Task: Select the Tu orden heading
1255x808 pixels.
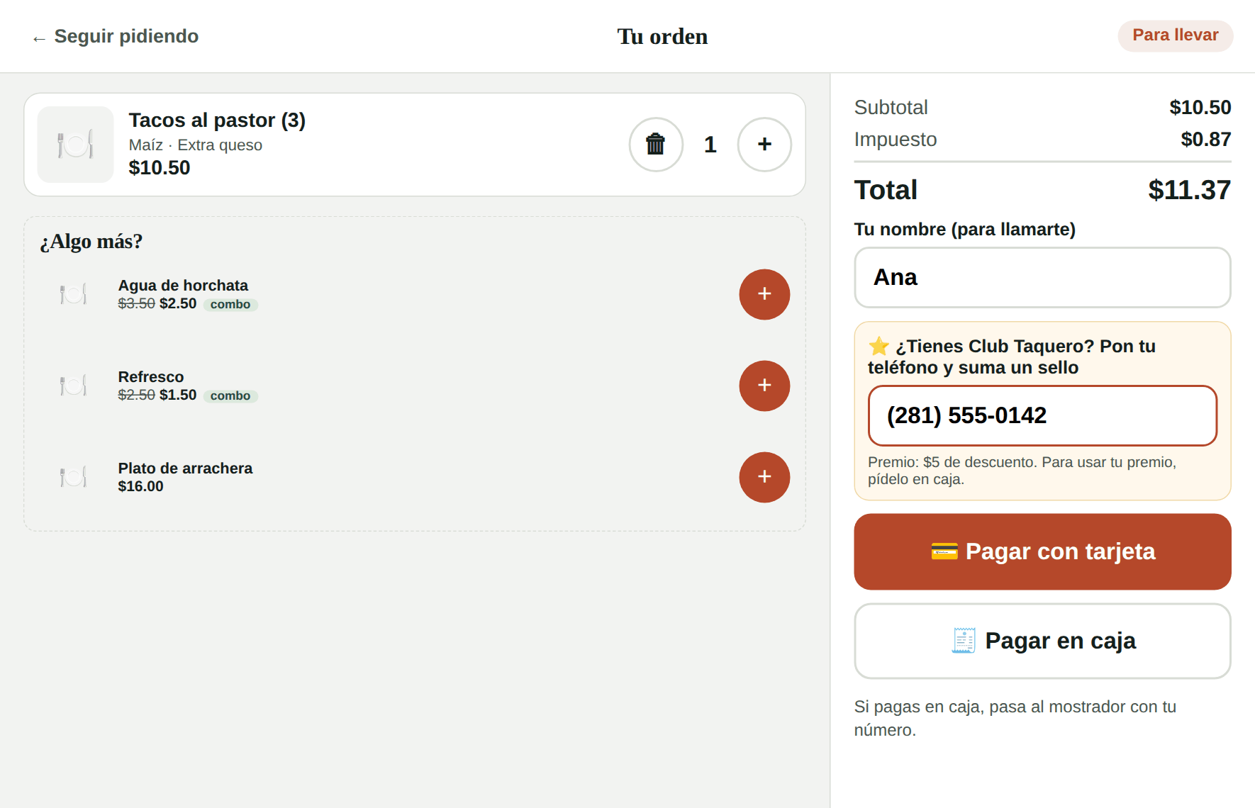Action: coord(662,36)
